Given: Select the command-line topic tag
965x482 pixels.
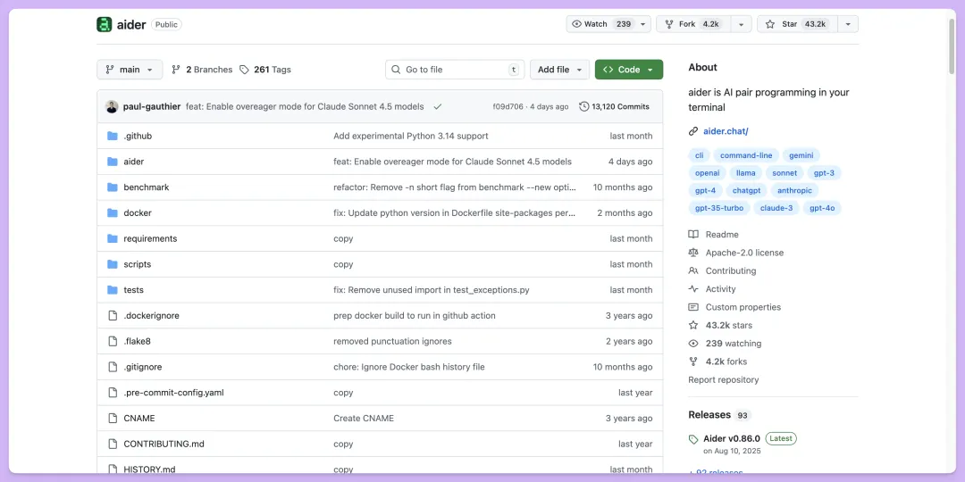Looking at the screenshot, I should pyautogui.click(x=746, y=155).
